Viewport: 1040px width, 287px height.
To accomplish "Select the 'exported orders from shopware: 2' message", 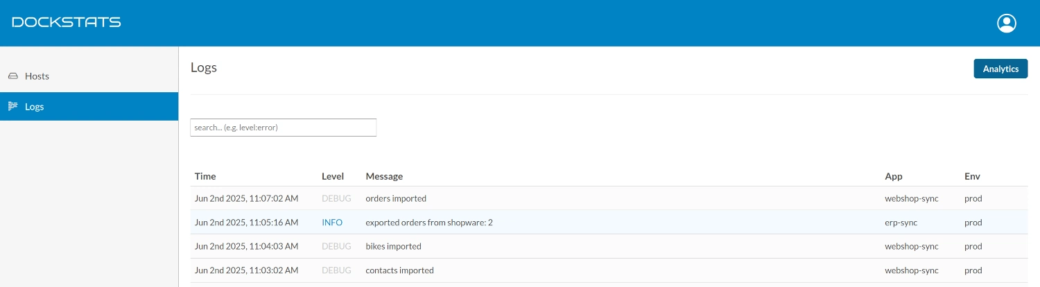I will point(429,223).
